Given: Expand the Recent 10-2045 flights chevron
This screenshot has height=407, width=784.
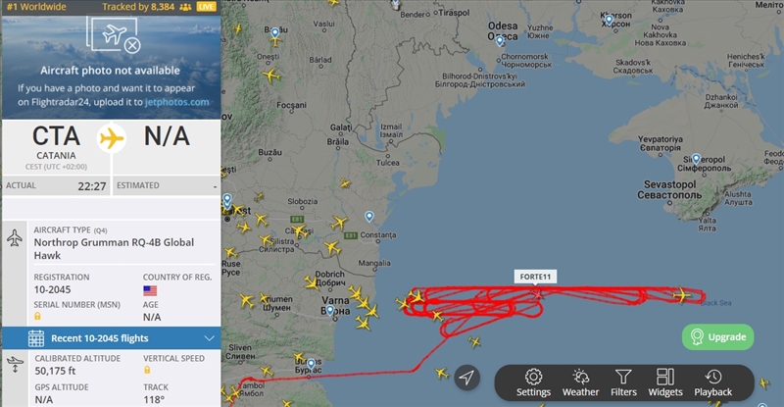Looking at the screenshot, I should 210,338.
